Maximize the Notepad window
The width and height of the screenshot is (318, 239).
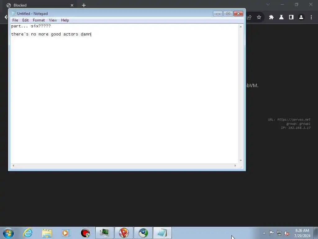[x=228, y=14]
